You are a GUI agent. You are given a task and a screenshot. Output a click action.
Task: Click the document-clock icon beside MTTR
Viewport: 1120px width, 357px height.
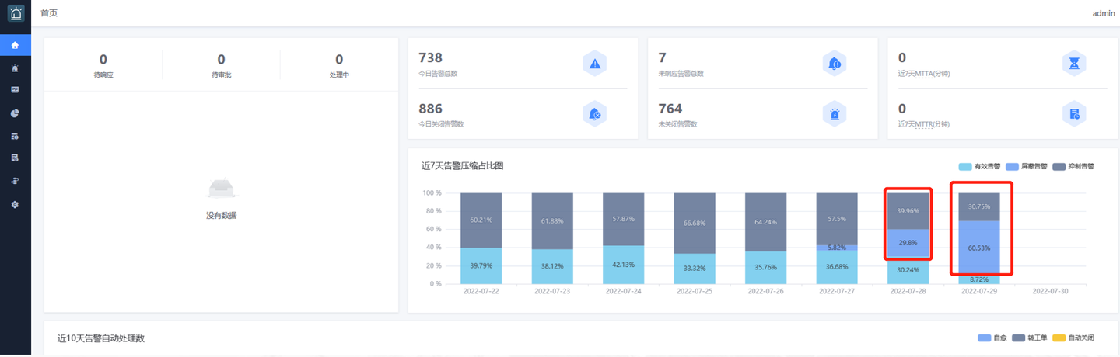click(1074, 114)
